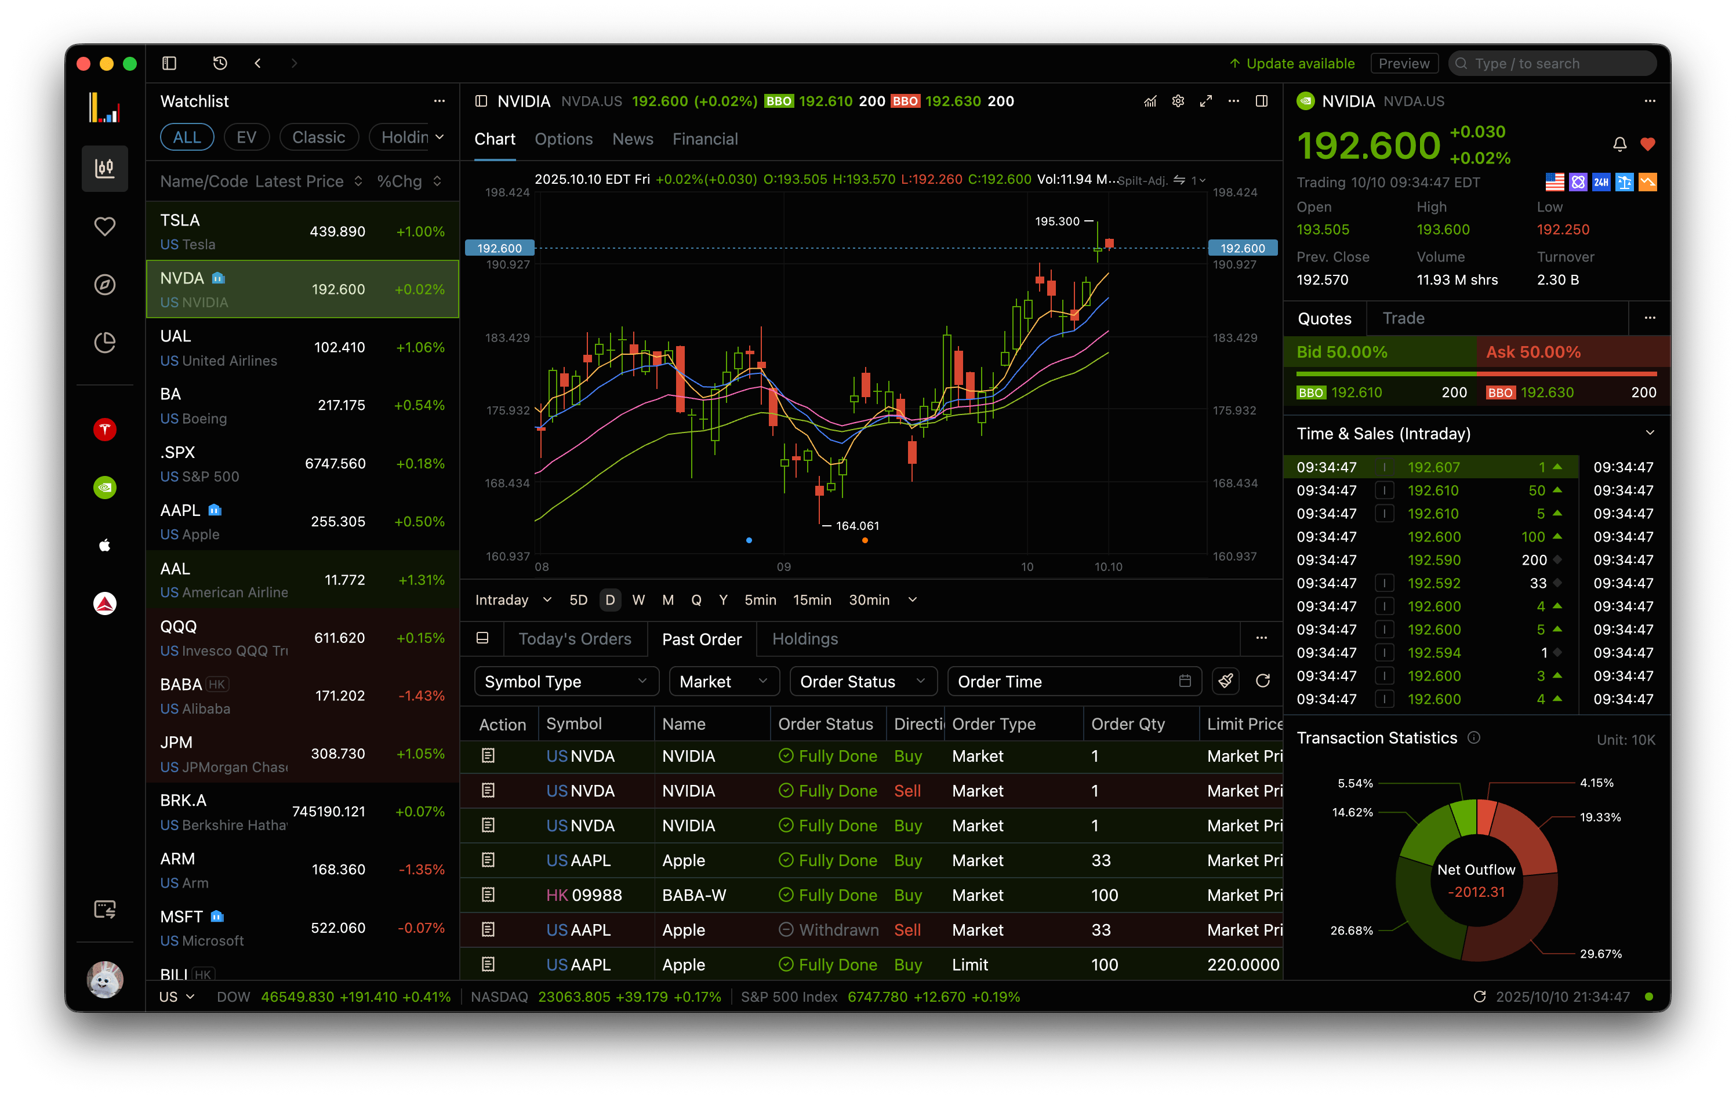Open the Order Time date field
Viewport: 1736px width, 1098px height.
pyautogui.click(x=1073, y=681)
